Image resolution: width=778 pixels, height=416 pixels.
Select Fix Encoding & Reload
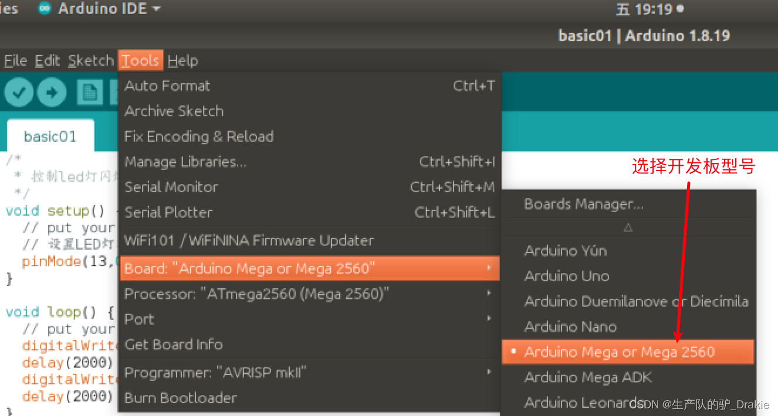[x=310, y=136]
